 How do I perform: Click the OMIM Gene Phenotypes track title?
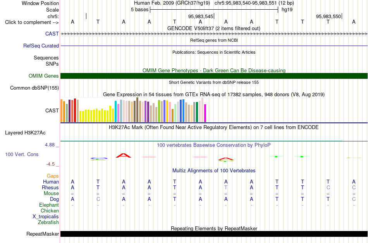[214, 70]
